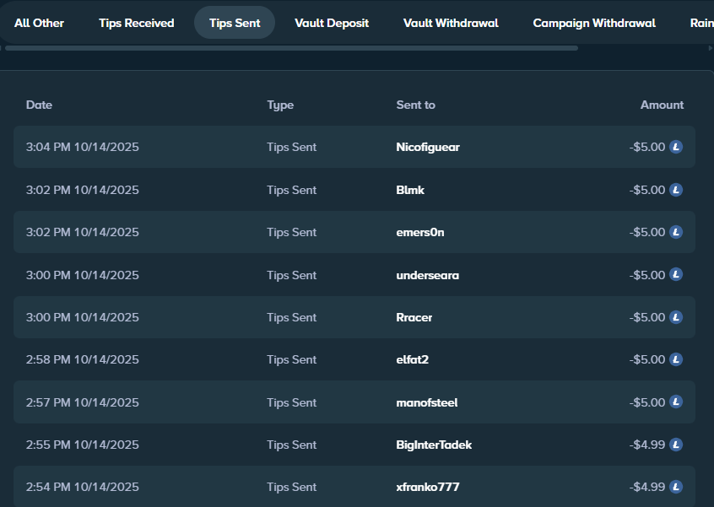Select the 2:54 PM 10/14/2025 date
Image resolution: width=714 pixels, height=507 pixels.
pos(83,487)
